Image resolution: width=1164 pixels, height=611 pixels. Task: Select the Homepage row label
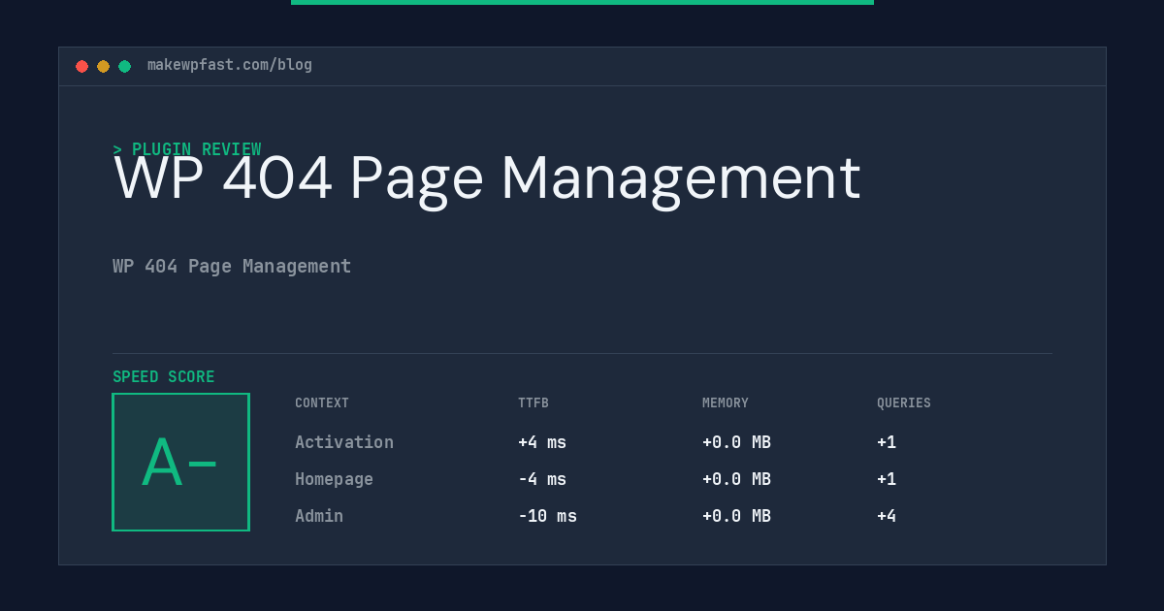tap(334, 479)
